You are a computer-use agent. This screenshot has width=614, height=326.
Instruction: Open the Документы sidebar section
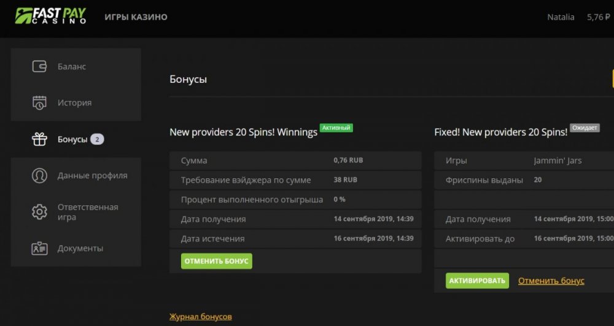pos(80,248)
